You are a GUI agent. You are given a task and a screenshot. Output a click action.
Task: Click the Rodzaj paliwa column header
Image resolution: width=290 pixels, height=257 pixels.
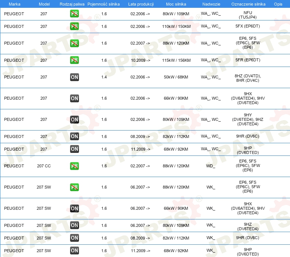[x=72, y=4]
